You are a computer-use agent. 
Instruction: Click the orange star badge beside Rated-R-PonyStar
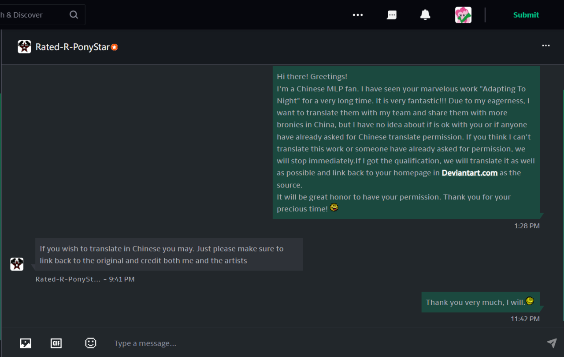coord(114,47)
